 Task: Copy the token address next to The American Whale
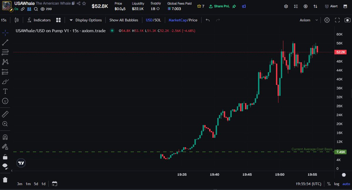[73, 4]
